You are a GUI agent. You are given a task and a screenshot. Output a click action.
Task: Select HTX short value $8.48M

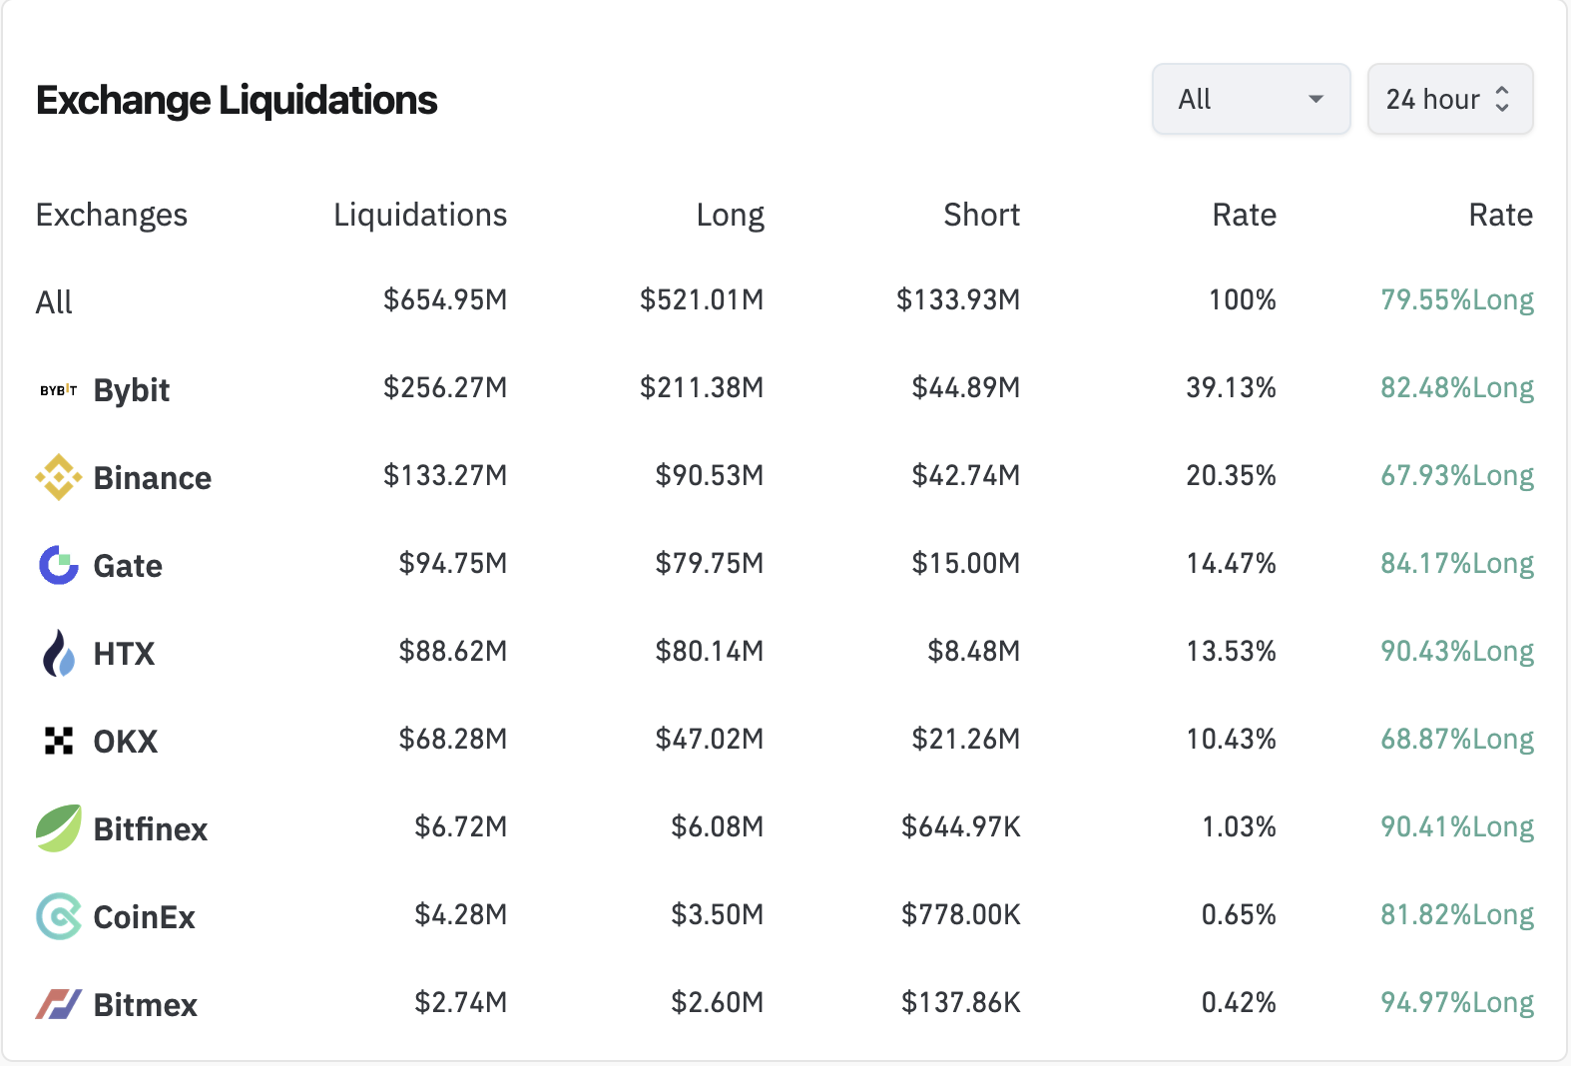click(x=974, y=651)
